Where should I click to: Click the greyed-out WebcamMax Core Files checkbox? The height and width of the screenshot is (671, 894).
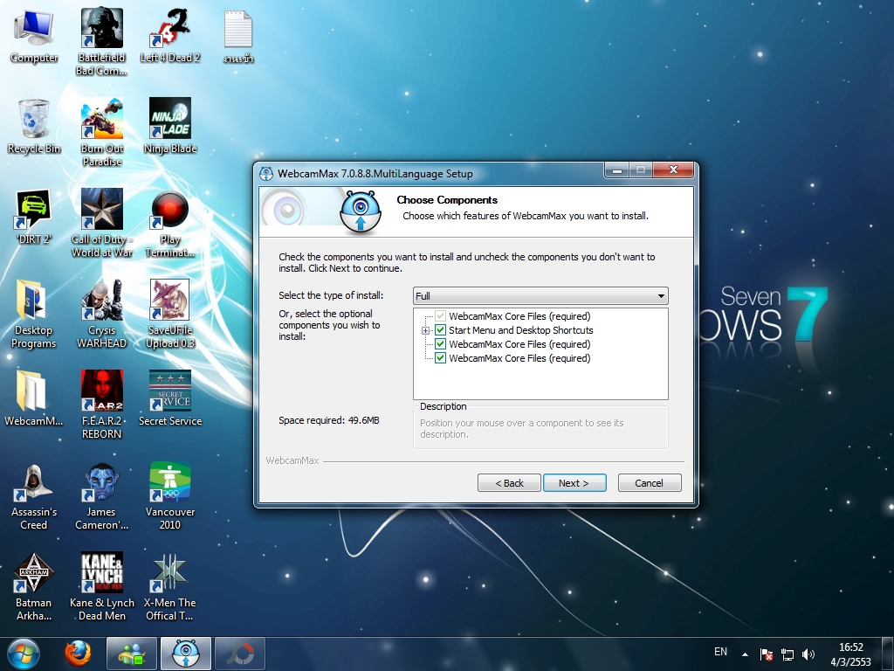(x=440, y=315)
